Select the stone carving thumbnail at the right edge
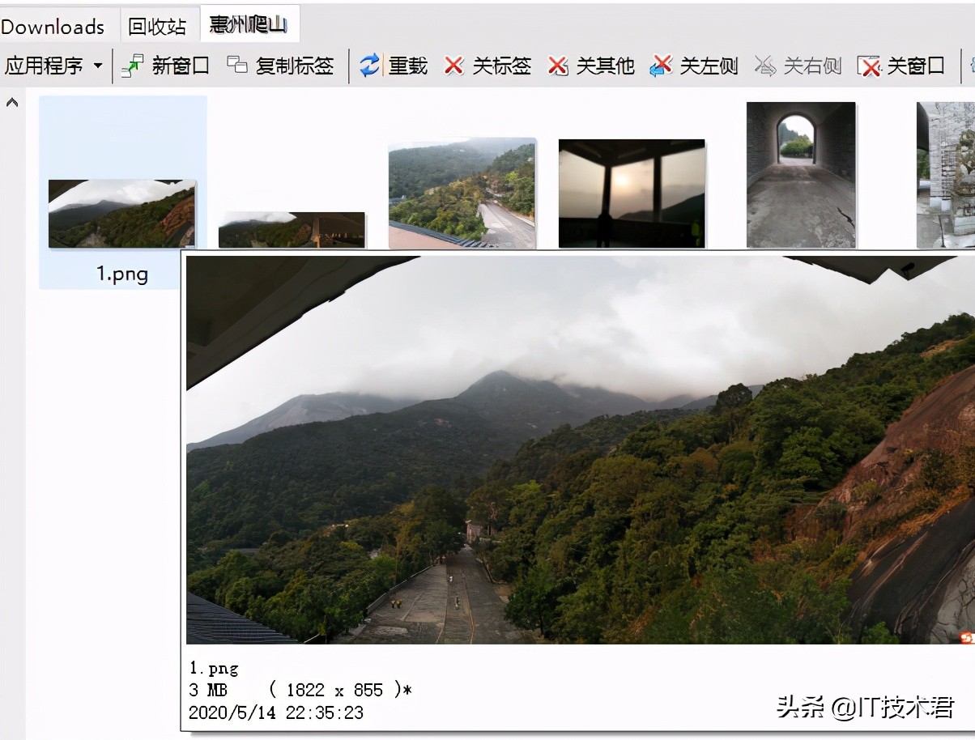975x740 pixels. (x=946, y=175)
